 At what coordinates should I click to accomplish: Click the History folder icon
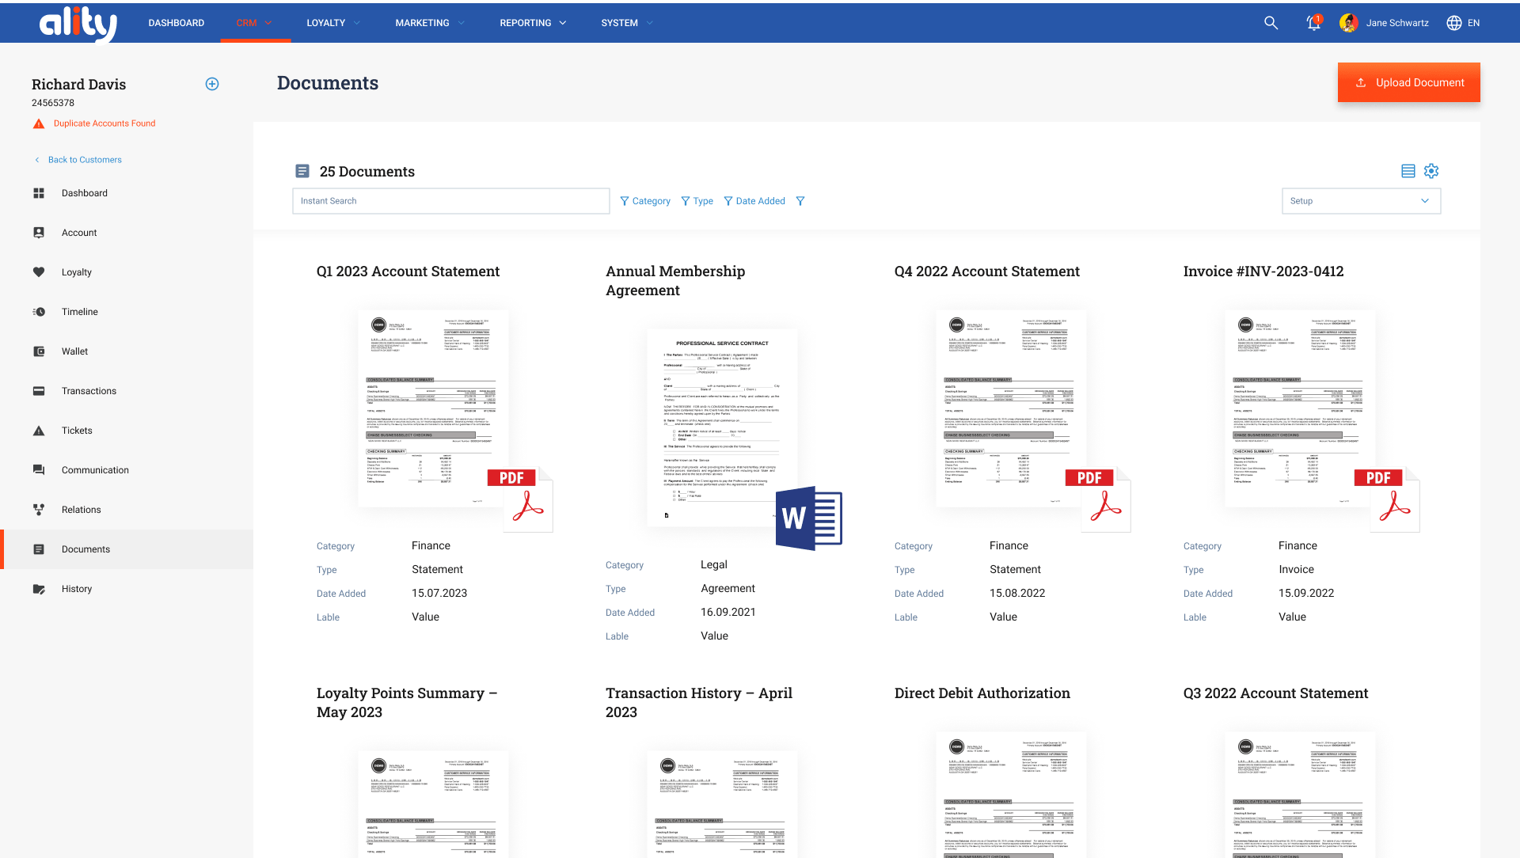tap(39, 589)
